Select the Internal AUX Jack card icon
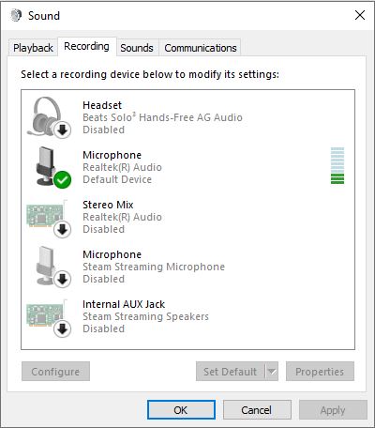The width and height of the screenshot is (375, 428). pos(49,318)
